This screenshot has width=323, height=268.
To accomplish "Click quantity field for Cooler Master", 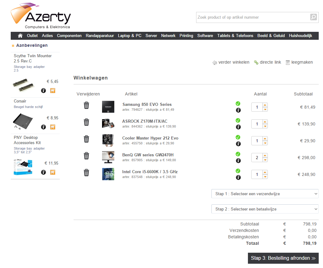I will 257,141.
